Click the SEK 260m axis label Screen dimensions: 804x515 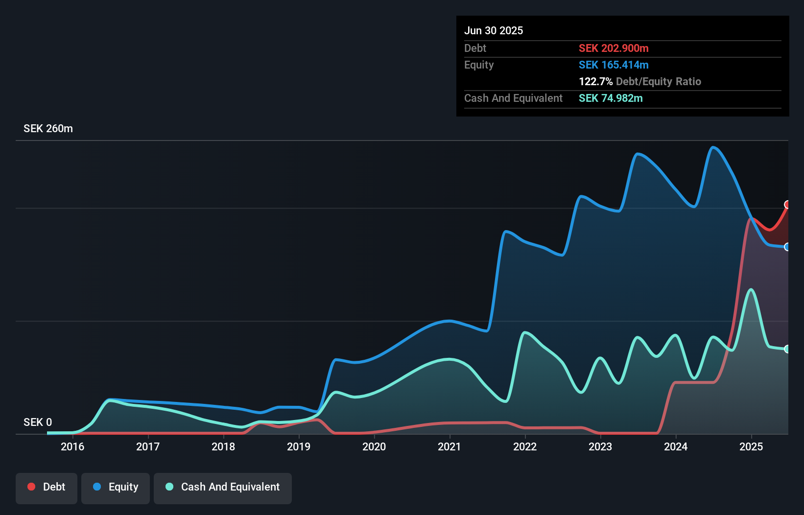point(48,128)
